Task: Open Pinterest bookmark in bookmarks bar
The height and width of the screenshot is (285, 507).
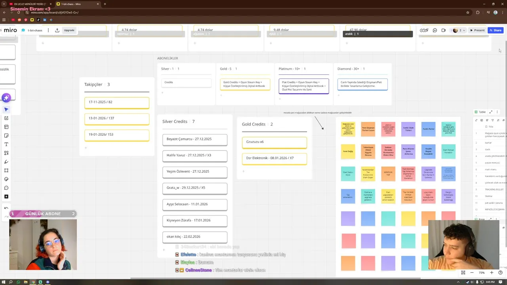Action: (26, 20)
